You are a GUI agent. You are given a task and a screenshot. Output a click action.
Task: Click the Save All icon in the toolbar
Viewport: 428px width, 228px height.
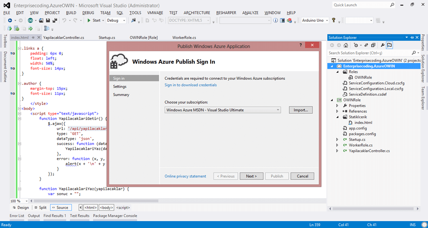[55, 20]
